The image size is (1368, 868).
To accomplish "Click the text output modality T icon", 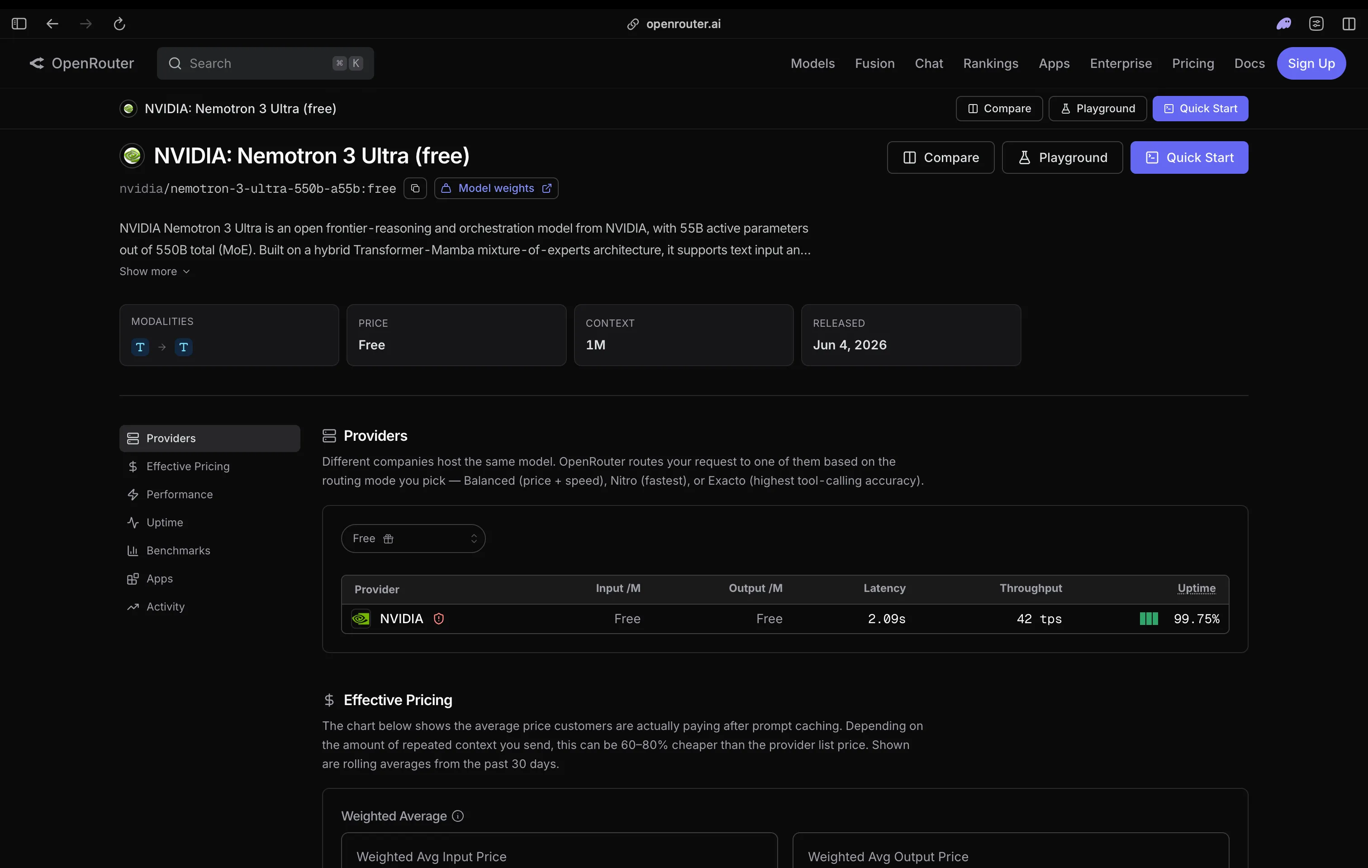I will click(x=184, y=347).
